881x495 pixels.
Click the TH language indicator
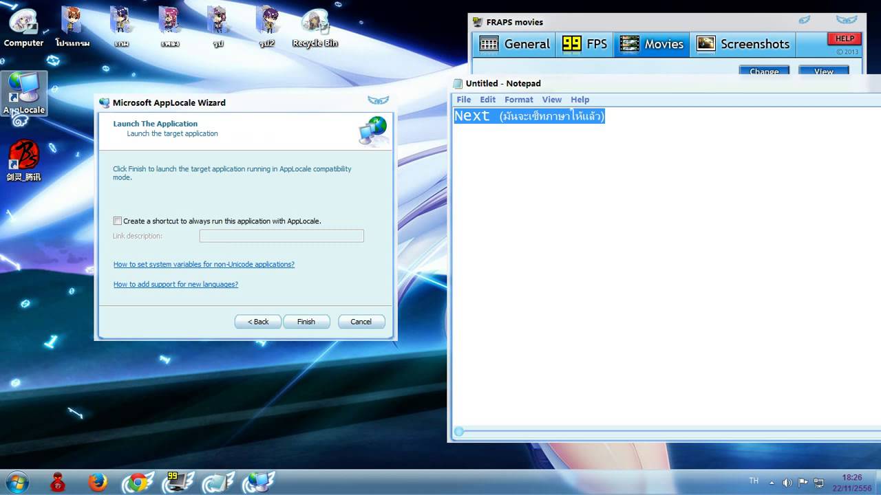pyautogui.click(x=754, y=481)
